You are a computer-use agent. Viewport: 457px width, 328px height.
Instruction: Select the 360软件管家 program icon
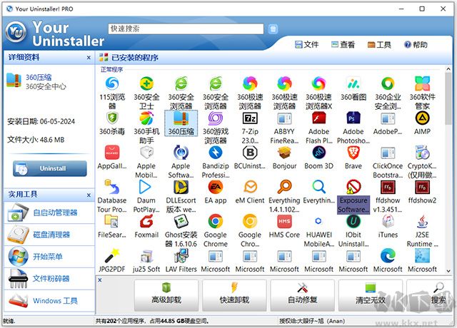tap(422, 83)
